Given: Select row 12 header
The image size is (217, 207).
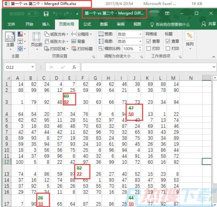Looking at the screenshot, I should [7, 162].
